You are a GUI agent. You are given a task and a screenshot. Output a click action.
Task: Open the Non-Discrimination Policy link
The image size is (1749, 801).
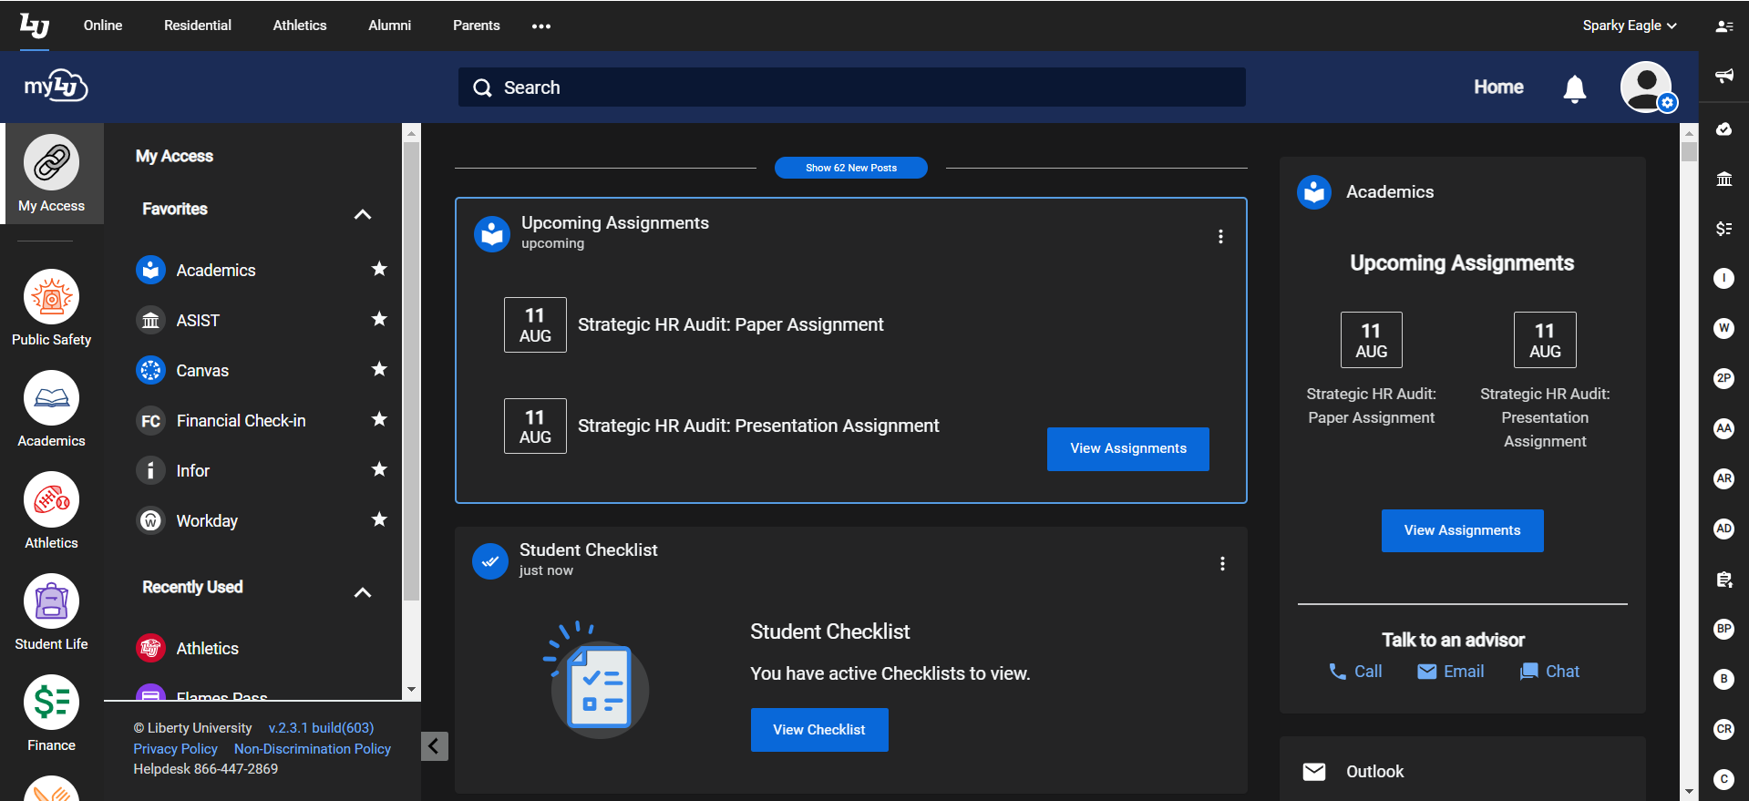[x=313, y=749]
